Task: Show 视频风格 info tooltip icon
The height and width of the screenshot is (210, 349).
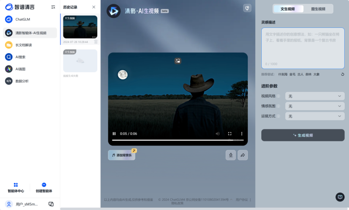Action: [x=278, y=96]
